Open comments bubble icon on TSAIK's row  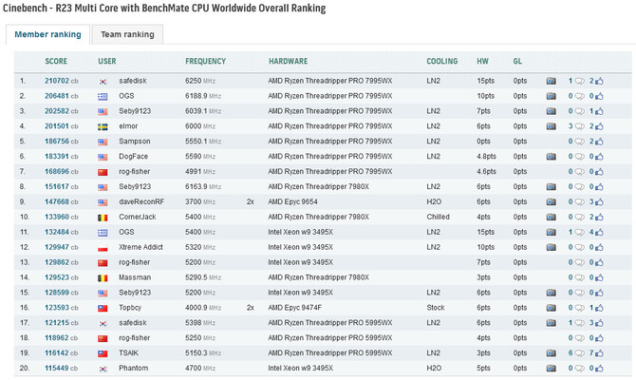coord(580,353)
